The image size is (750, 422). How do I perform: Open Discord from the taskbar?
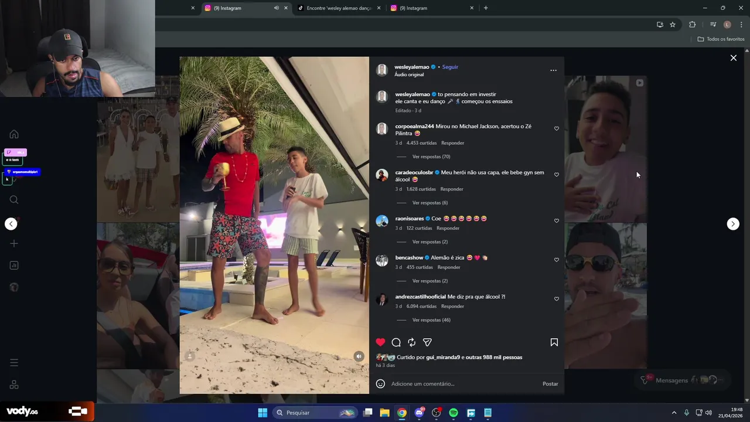click(419, 413)
